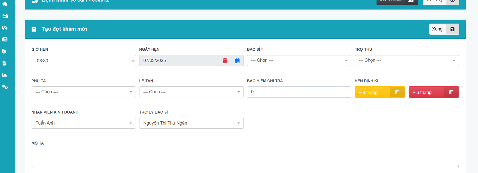This screenshot has height=173, width=478.
Task: Save with the Xong button
Action: coord(444,29)
